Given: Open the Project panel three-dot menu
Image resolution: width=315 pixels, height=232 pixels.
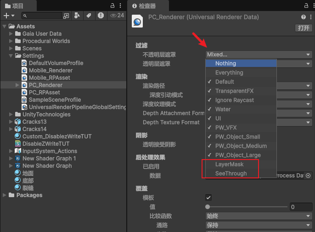Looking at the screenshot, I should coord(120,6).
